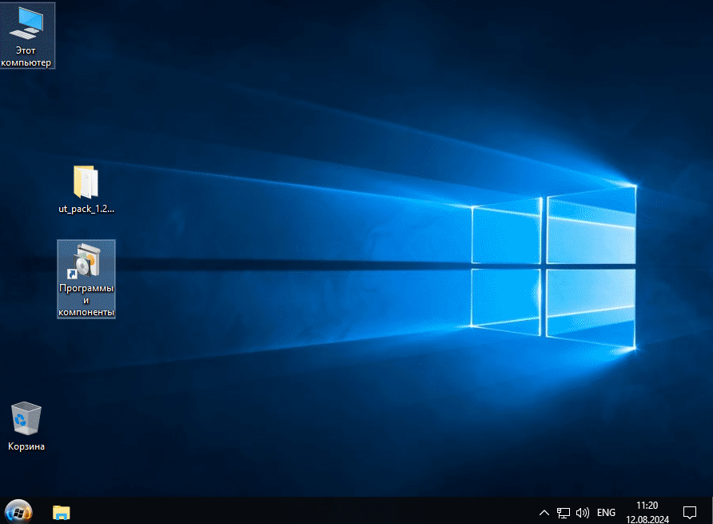Select the Программы и компоненты shortcut icon
The width and height of the screenshot is (713, 524).
(86, 260)
